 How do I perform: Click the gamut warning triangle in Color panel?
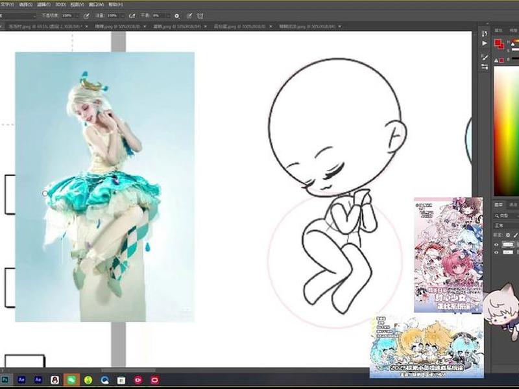pyautogui.click(x=496, y=60)
